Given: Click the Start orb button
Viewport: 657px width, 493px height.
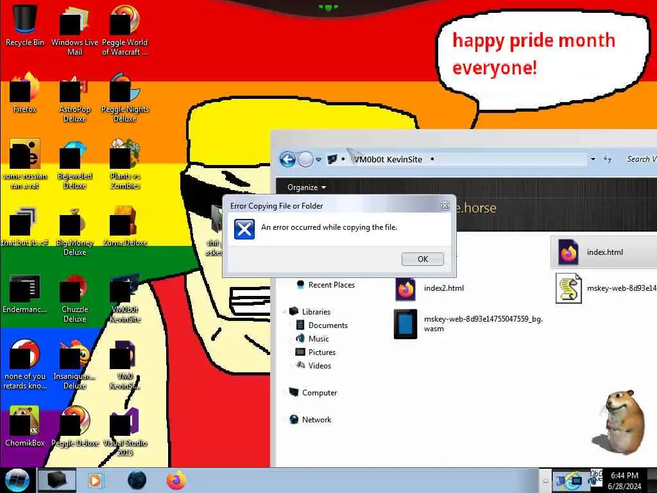Looking at the screenshot, I should pos(17,480).
